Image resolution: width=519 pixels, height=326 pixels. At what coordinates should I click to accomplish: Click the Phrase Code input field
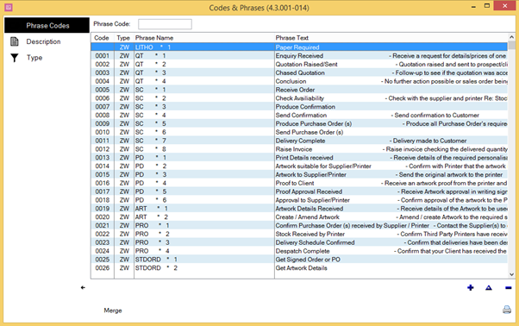[165, 24]
